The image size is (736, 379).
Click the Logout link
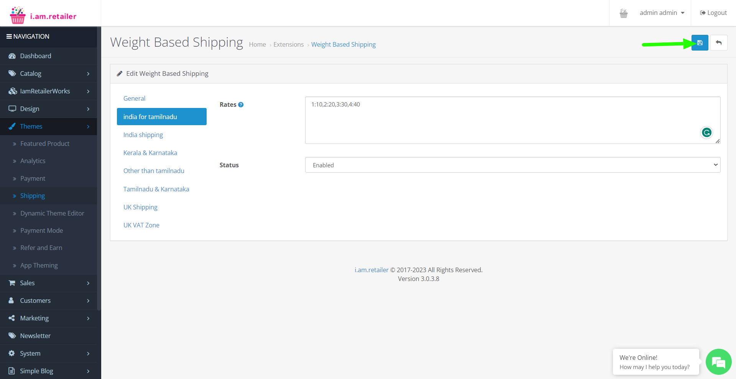coord(713,13)
